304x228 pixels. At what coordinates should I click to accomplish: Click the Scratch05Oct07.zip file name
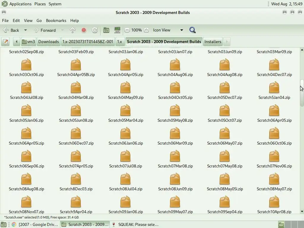click(x=225, y=120)
